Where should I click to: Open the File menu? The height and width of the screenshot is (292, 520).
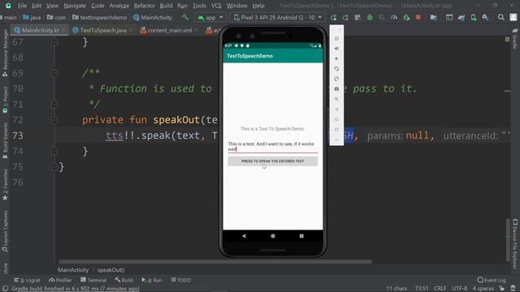click(22, 6)
